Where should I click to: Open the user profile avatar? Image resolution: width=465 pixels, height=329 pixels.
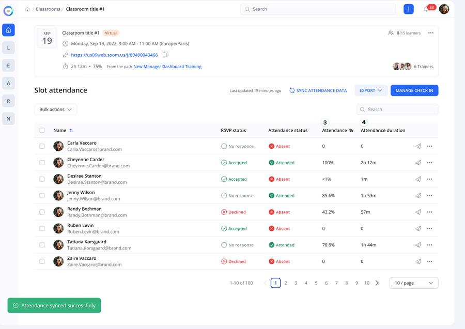[444, 9]
